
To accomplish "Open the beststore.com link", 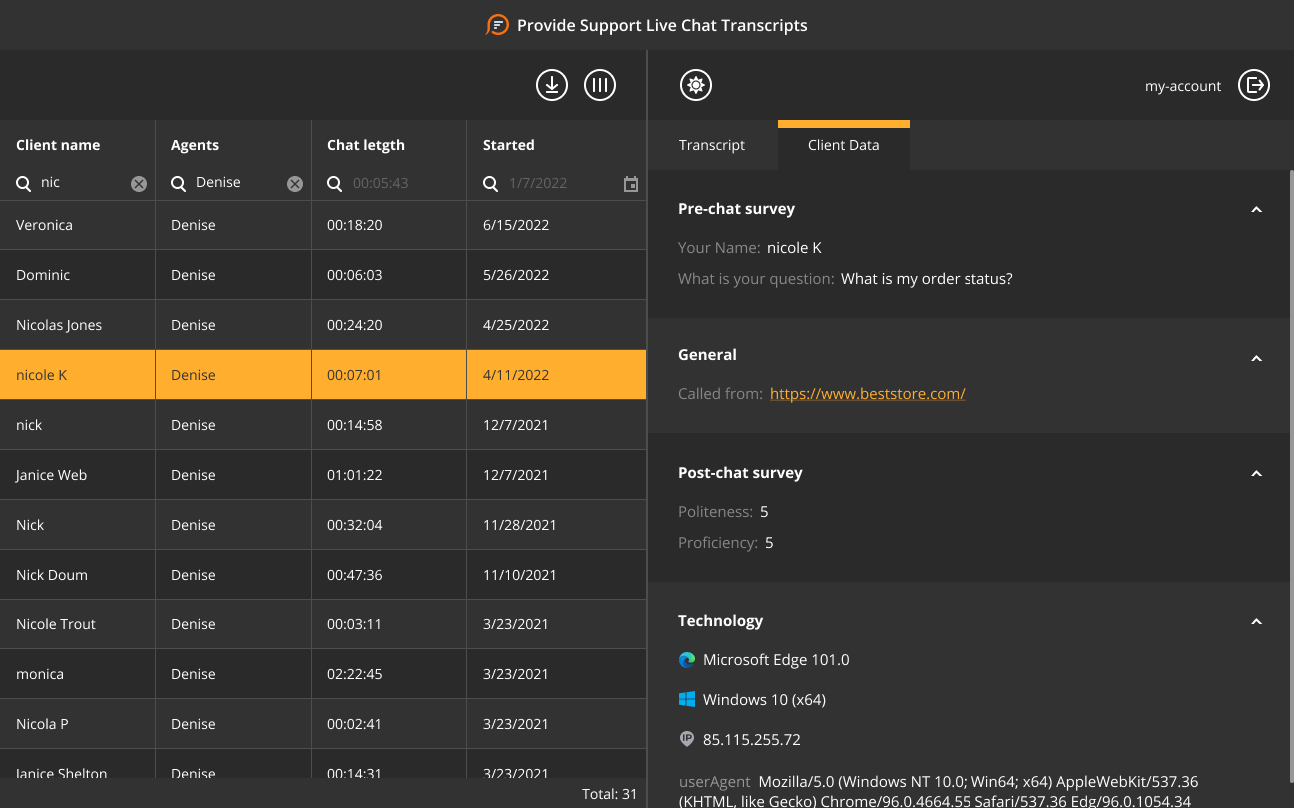I will (x=867, y=393).
